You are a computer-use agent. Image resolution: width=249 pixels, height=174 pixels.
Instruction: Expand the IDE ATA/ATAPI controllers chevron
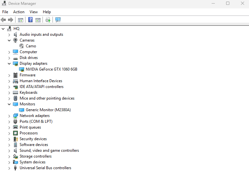[9, 87]
